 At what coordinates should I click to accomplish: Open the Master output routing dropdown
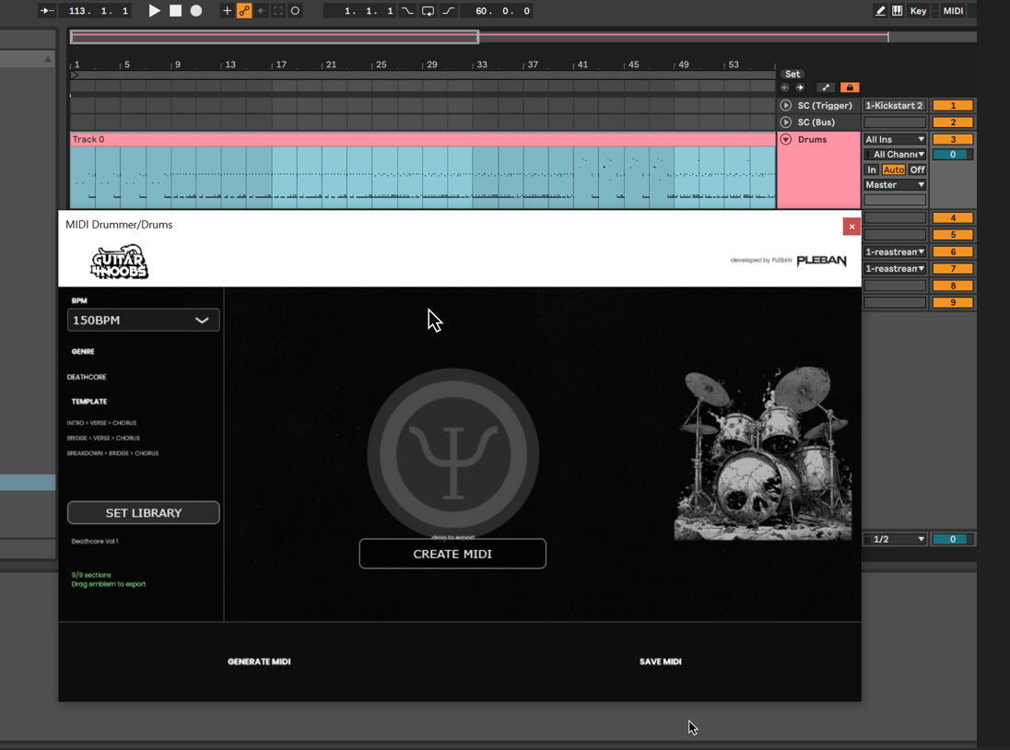(893, 184)
